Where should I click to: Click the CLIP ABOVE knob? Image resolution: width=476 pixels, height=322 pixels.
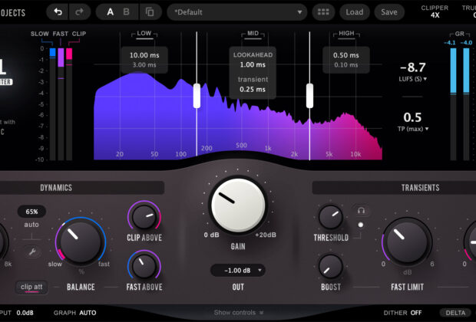(x=144, y=216)
